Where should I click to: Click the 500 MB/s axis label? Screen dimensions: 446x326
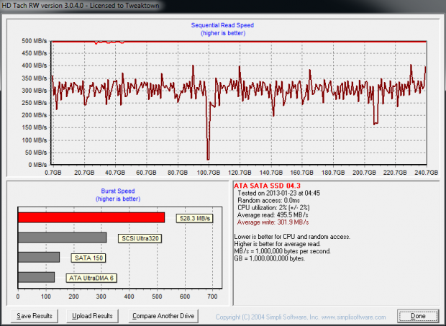34,41
